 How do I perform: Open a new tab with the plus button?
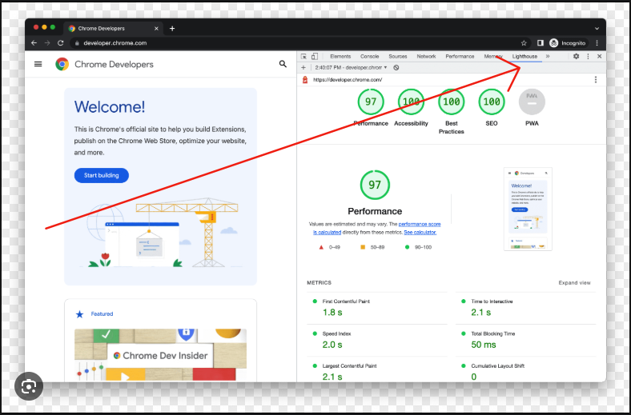(172, 29)
